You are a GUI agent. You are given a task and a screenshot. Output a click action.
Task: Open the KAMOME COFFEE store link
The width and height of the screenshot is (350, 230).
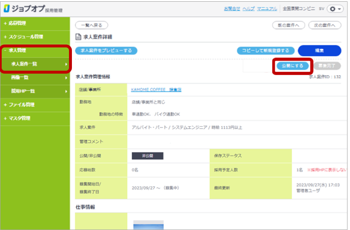click(156, 90)
